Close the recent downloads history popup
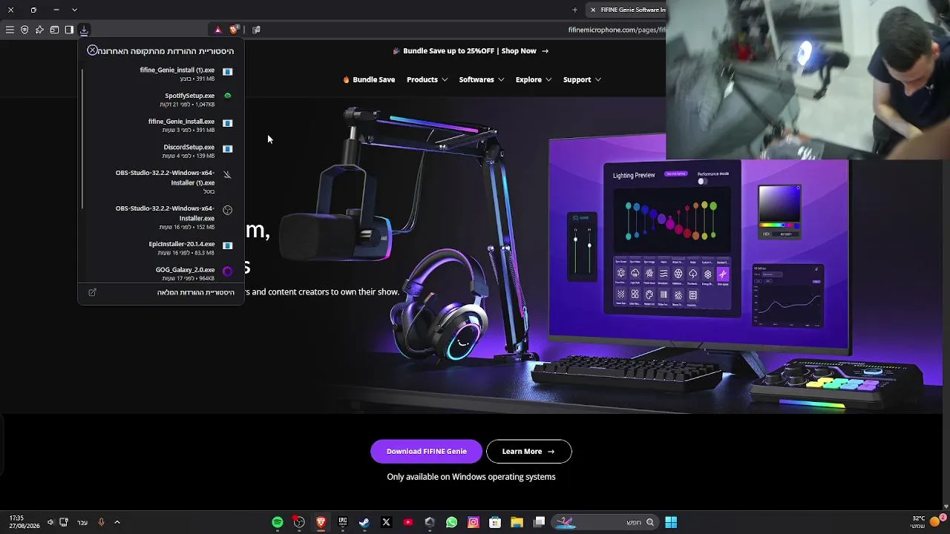Image resolution: width=950 pixels, height=534 pixels. pyautogui.click(x=92, y=50)
